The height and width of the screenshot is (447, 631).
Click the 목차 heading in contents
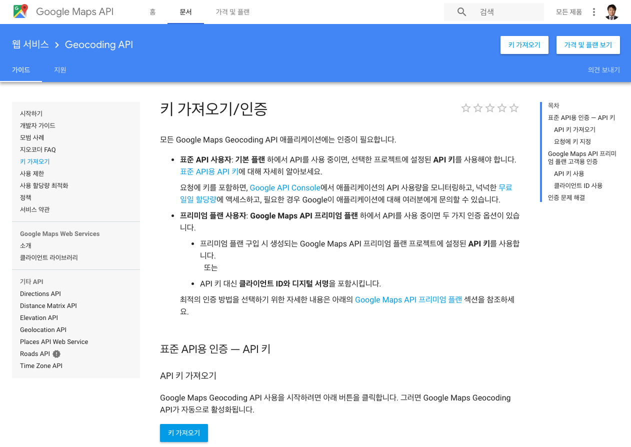(x=553, y=106)
